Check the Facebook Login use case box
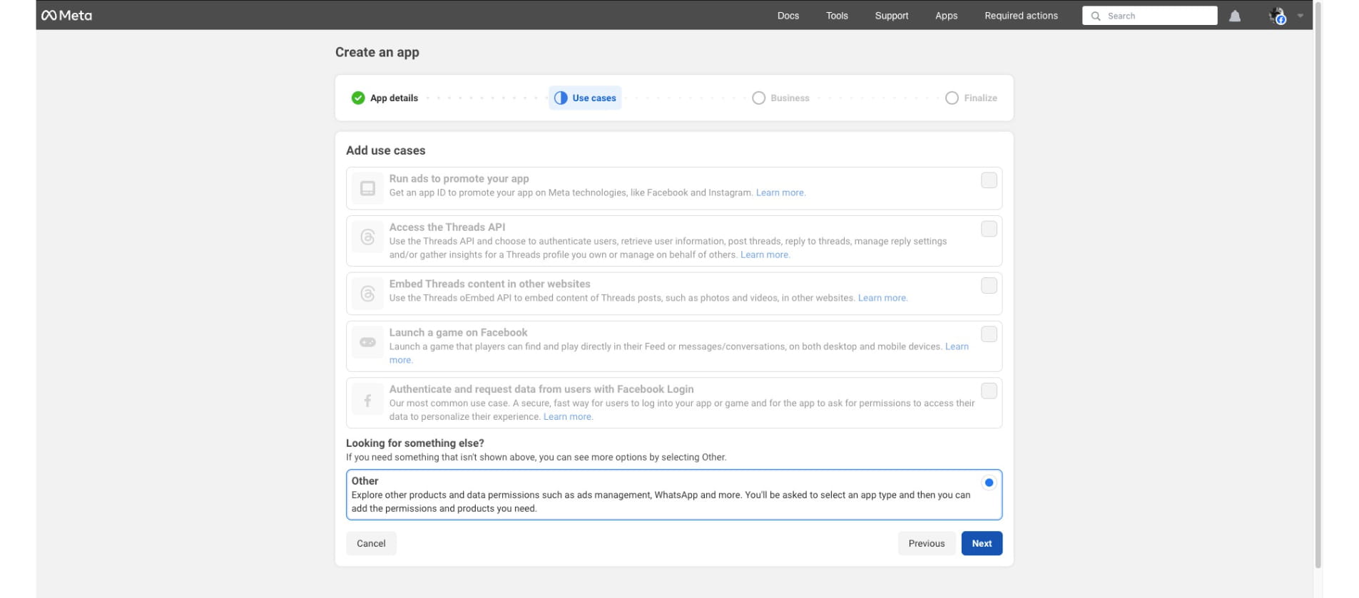The width and height of the screenshot is (1359, 598). click(x=989, y=391)
